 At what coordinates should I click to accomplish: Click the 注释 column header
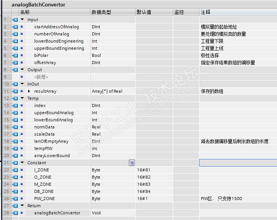[x=238, y=12]
